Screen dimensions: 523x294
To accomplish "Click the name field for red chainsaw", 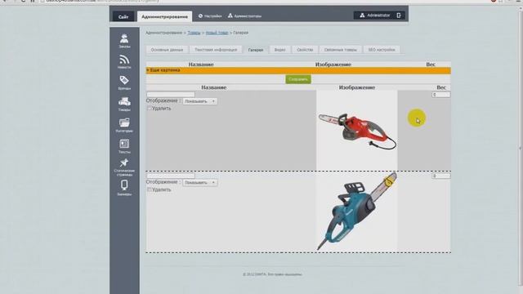I will [x=171, y=95].
